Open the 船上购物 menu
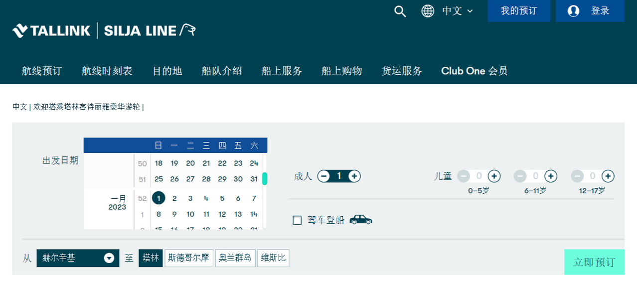The height and width of the screenshot is (285, 637). pyautogui.click(x=342, y=71)
